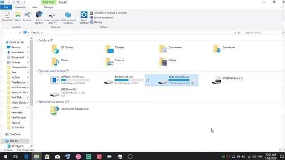Image resolution: width=285 pixels, height=160 pixels.
Task: Select This PC in navigation pane
Action: [x=15, y=141]
